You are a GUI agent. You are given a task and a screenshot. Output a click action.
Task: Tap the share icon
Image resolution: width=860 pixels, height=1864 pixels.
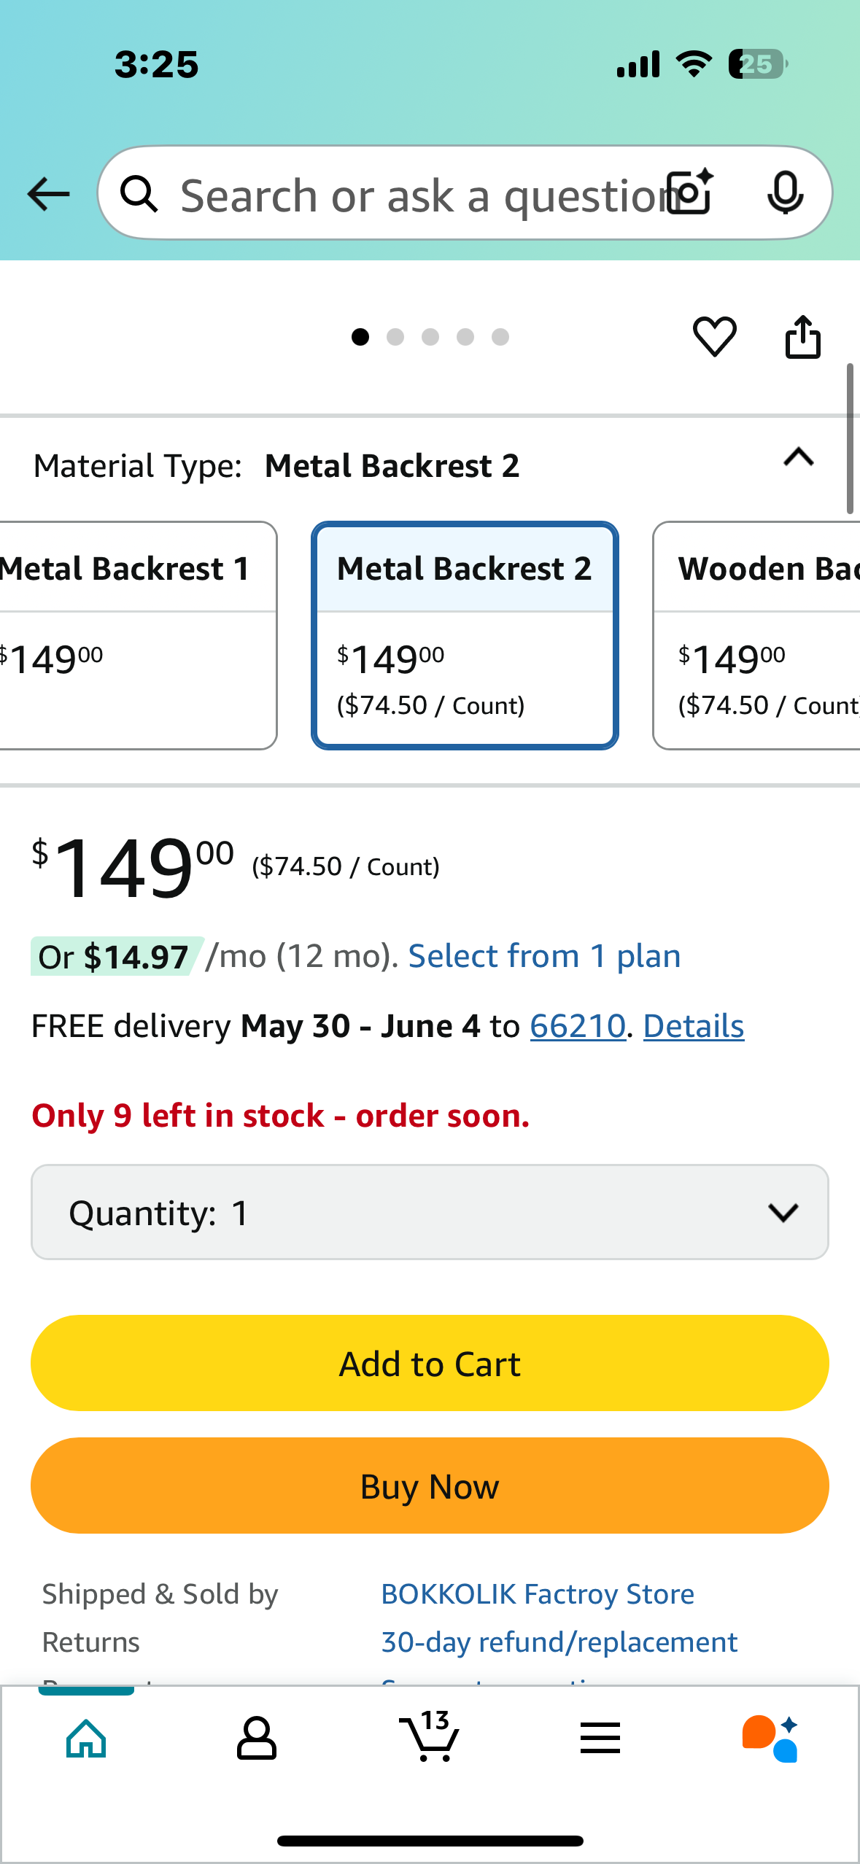pos(802,337)
